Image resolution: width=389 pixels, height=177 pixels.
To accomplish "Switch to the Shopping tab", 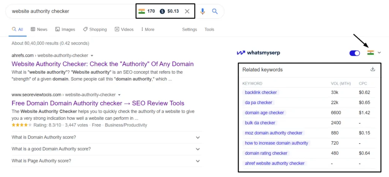I will pyautogui.click(x=95, y=29).
